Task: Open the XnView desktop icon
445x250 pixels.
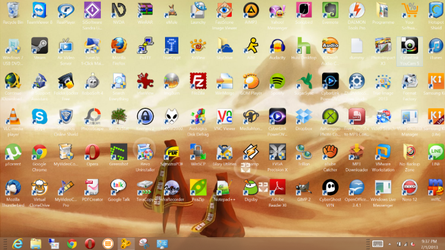Action: [198, 46]
